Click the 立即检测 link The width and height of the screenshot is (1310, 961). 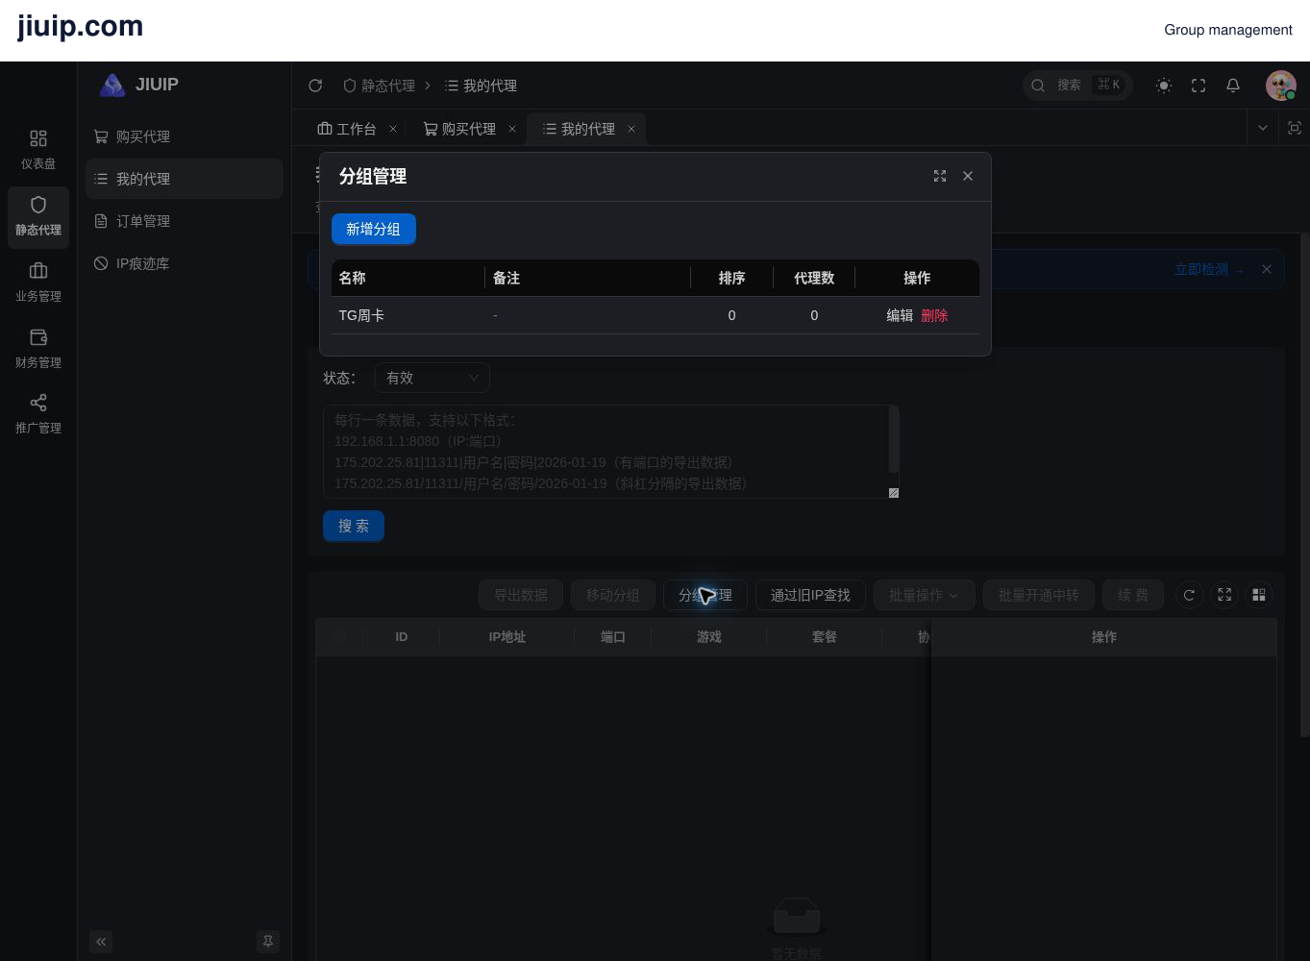1208,270
